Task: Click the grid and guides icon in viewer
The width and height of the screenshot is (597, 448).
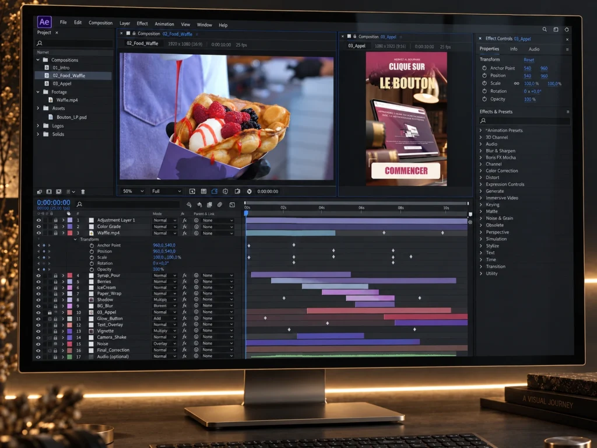Action: (203, 191)
